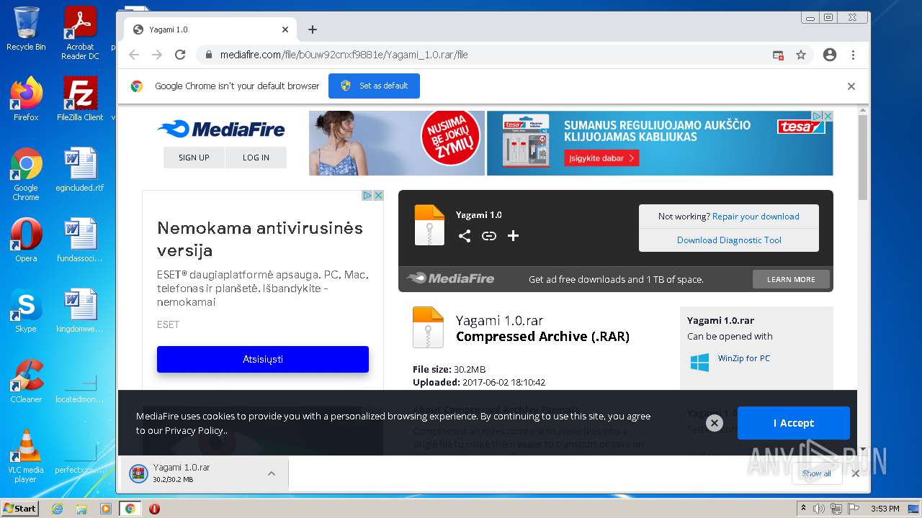Click the page vertical scrollbar

pos(863,156)
